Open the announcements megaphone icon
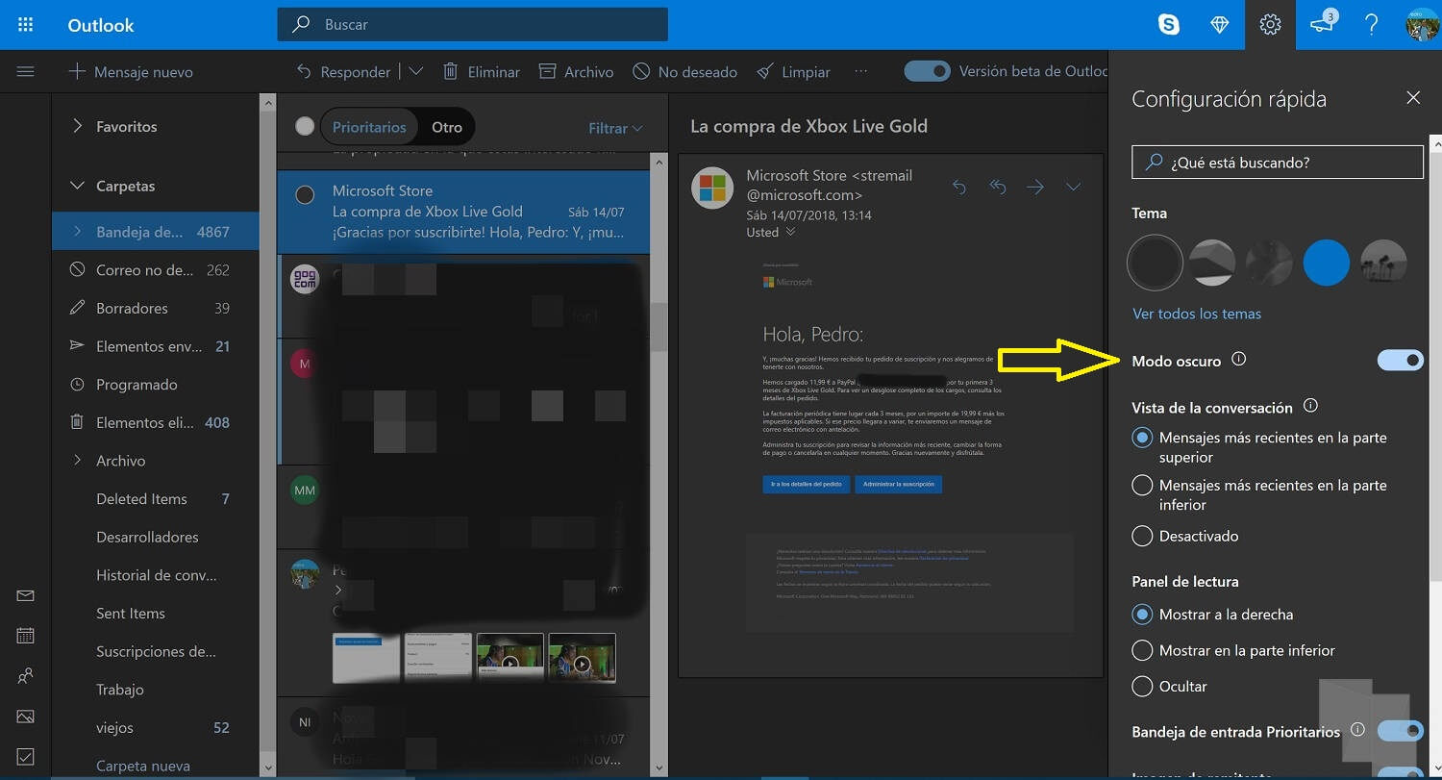1442x780 pixels. (1323, 25)
